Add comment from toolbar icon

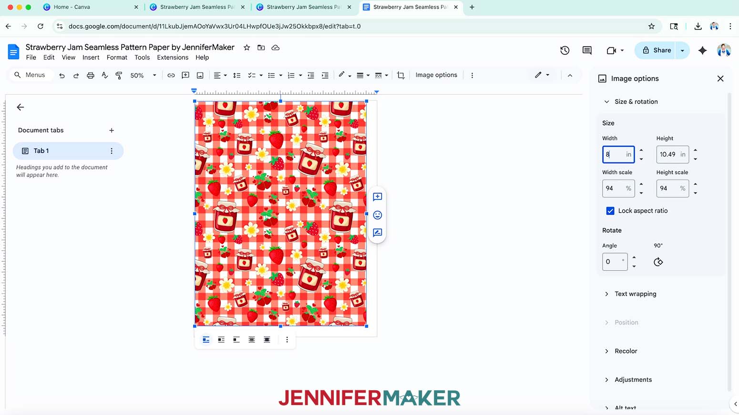click(x=185, y=75)
